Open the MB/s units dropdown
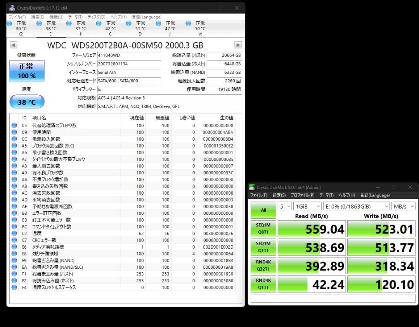The image size is (419, 327). point(403,206)
